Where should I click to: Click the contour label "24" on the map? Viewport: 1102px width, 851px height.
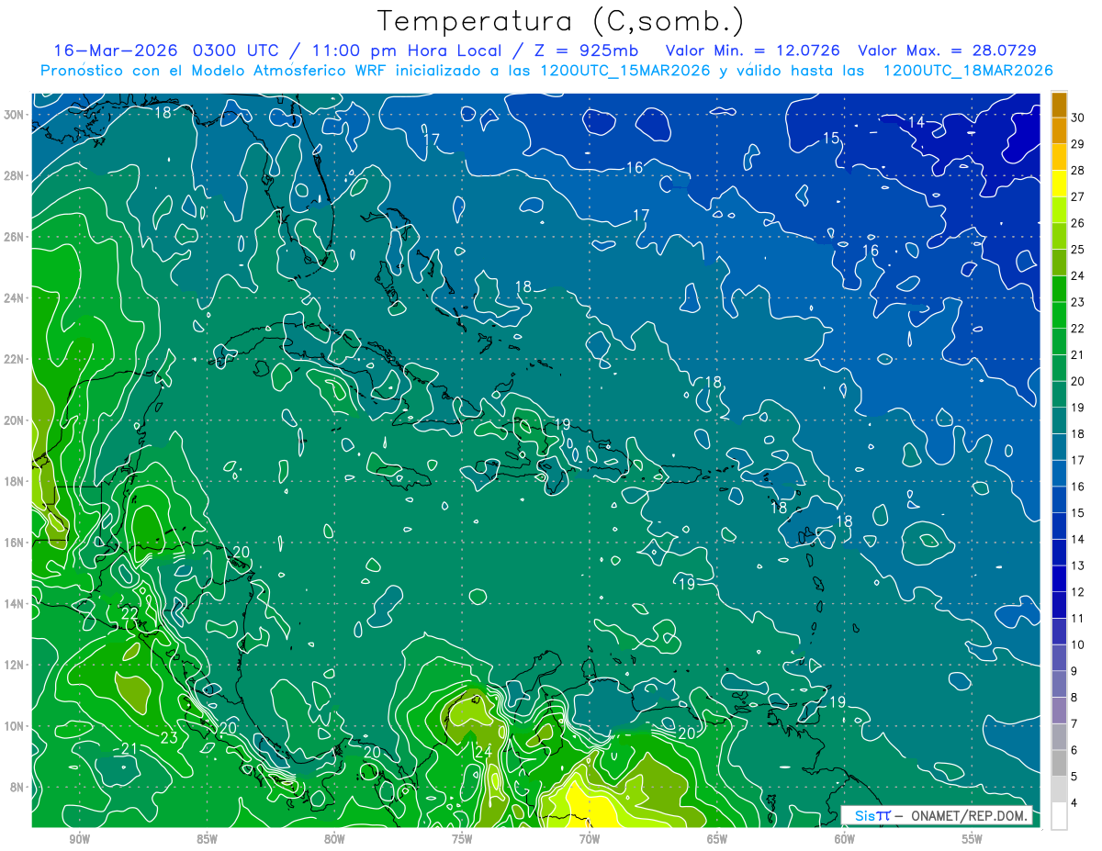484,752
